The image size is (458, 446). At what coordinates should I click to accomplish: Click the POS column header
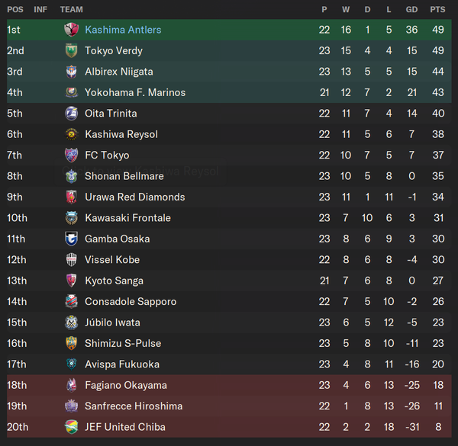15,10
